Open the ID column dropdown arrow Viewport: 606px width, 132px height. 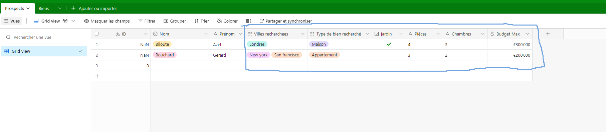(x=146, y=34)
